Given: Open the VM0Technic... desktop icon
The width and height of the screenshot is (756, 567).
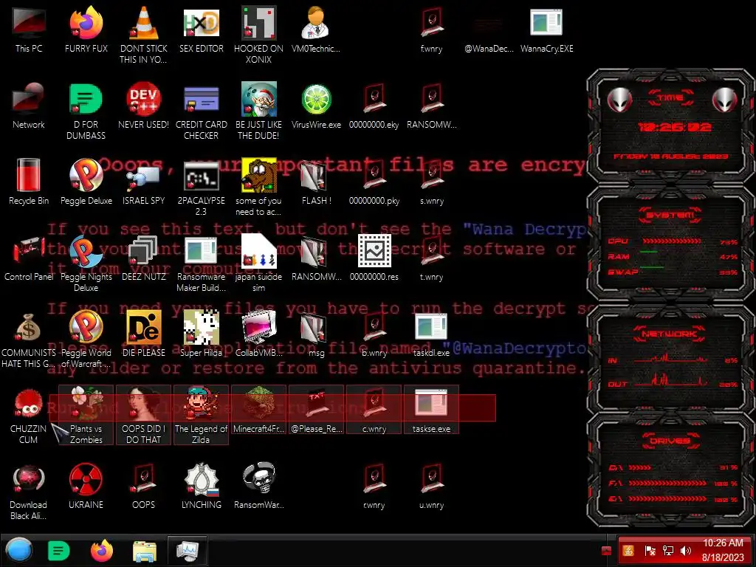Looking at the screenshot, I should [316, 30].
